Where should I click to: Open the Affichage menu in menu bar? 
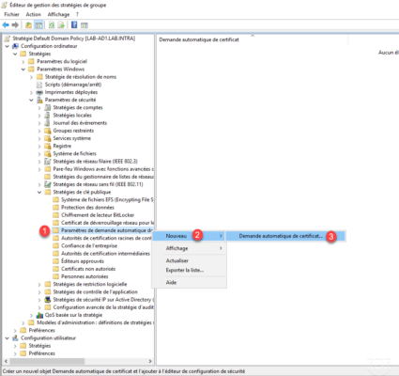click(x=58, y=14)
